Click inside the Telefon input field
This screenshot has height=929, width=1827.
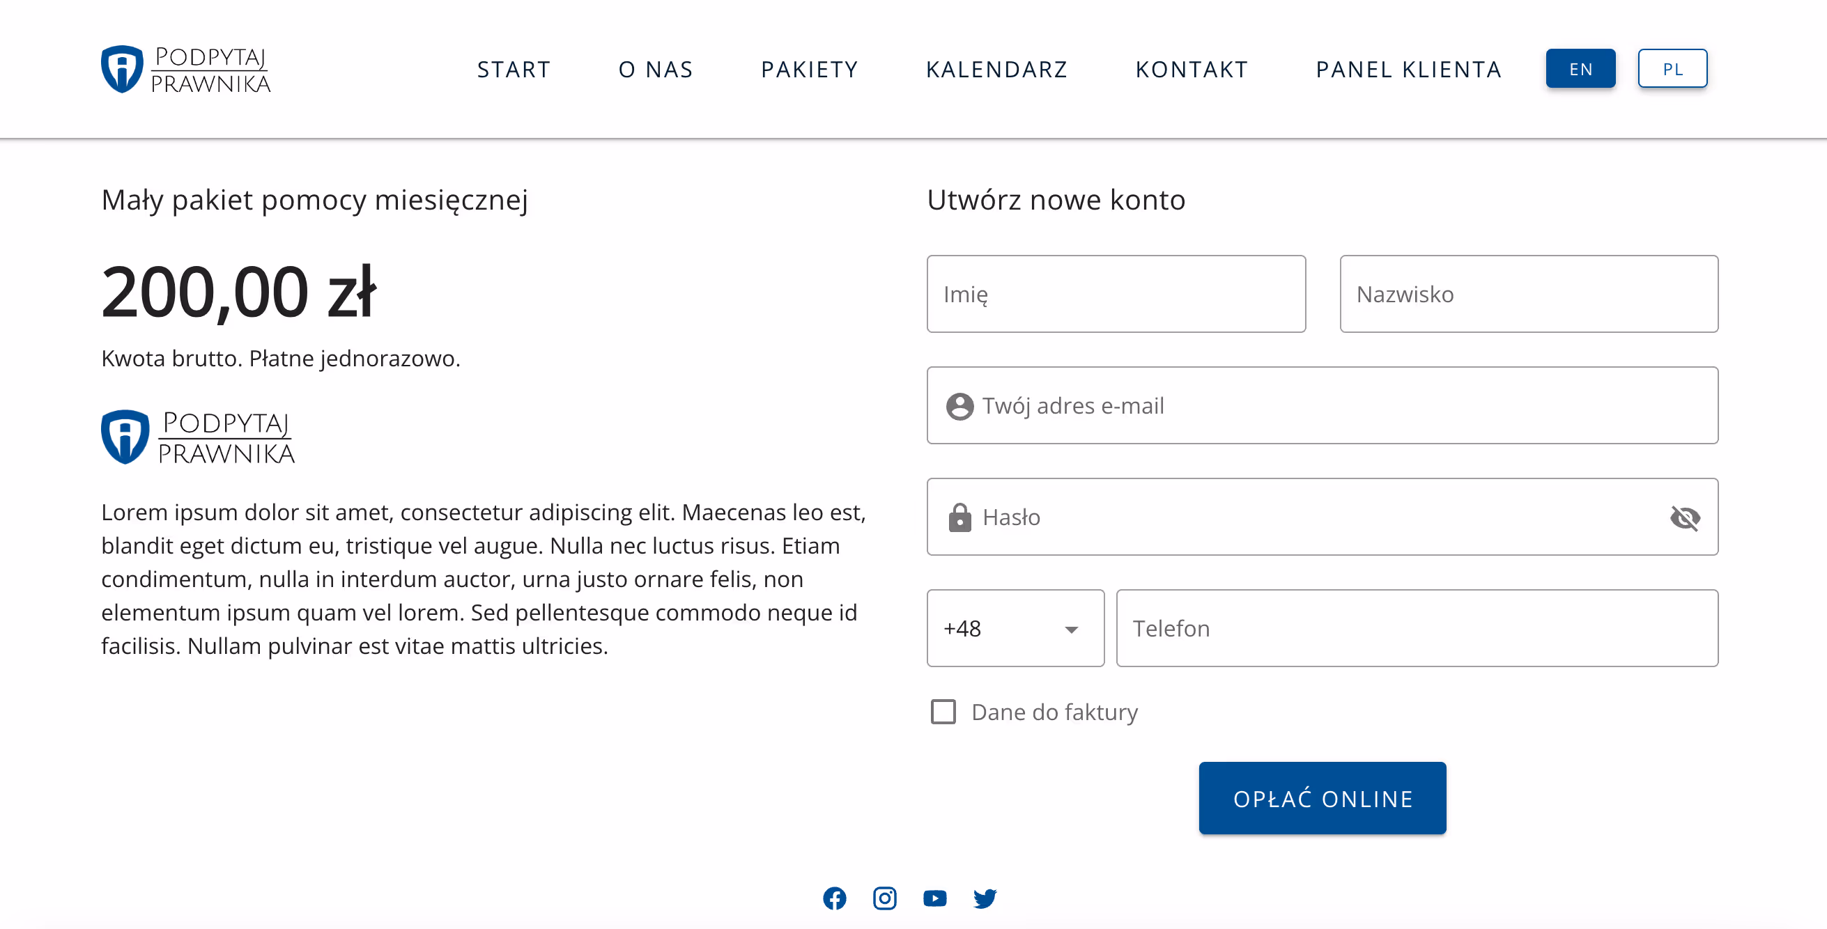pyautogui.click(x=1417, y=628)
